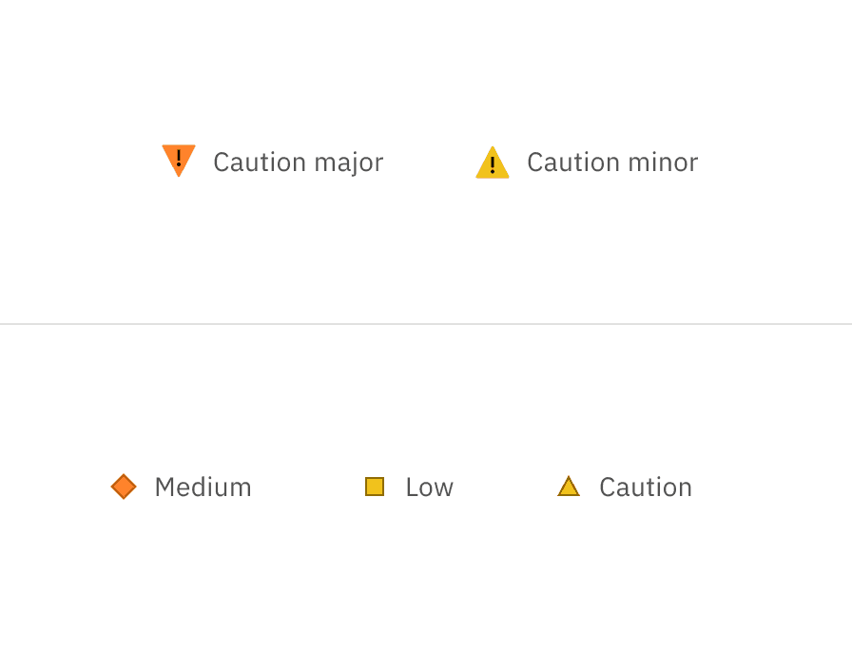Select the Caution minor text label
The height and width of the screenshot is (650, 852).
pos(612,162)
